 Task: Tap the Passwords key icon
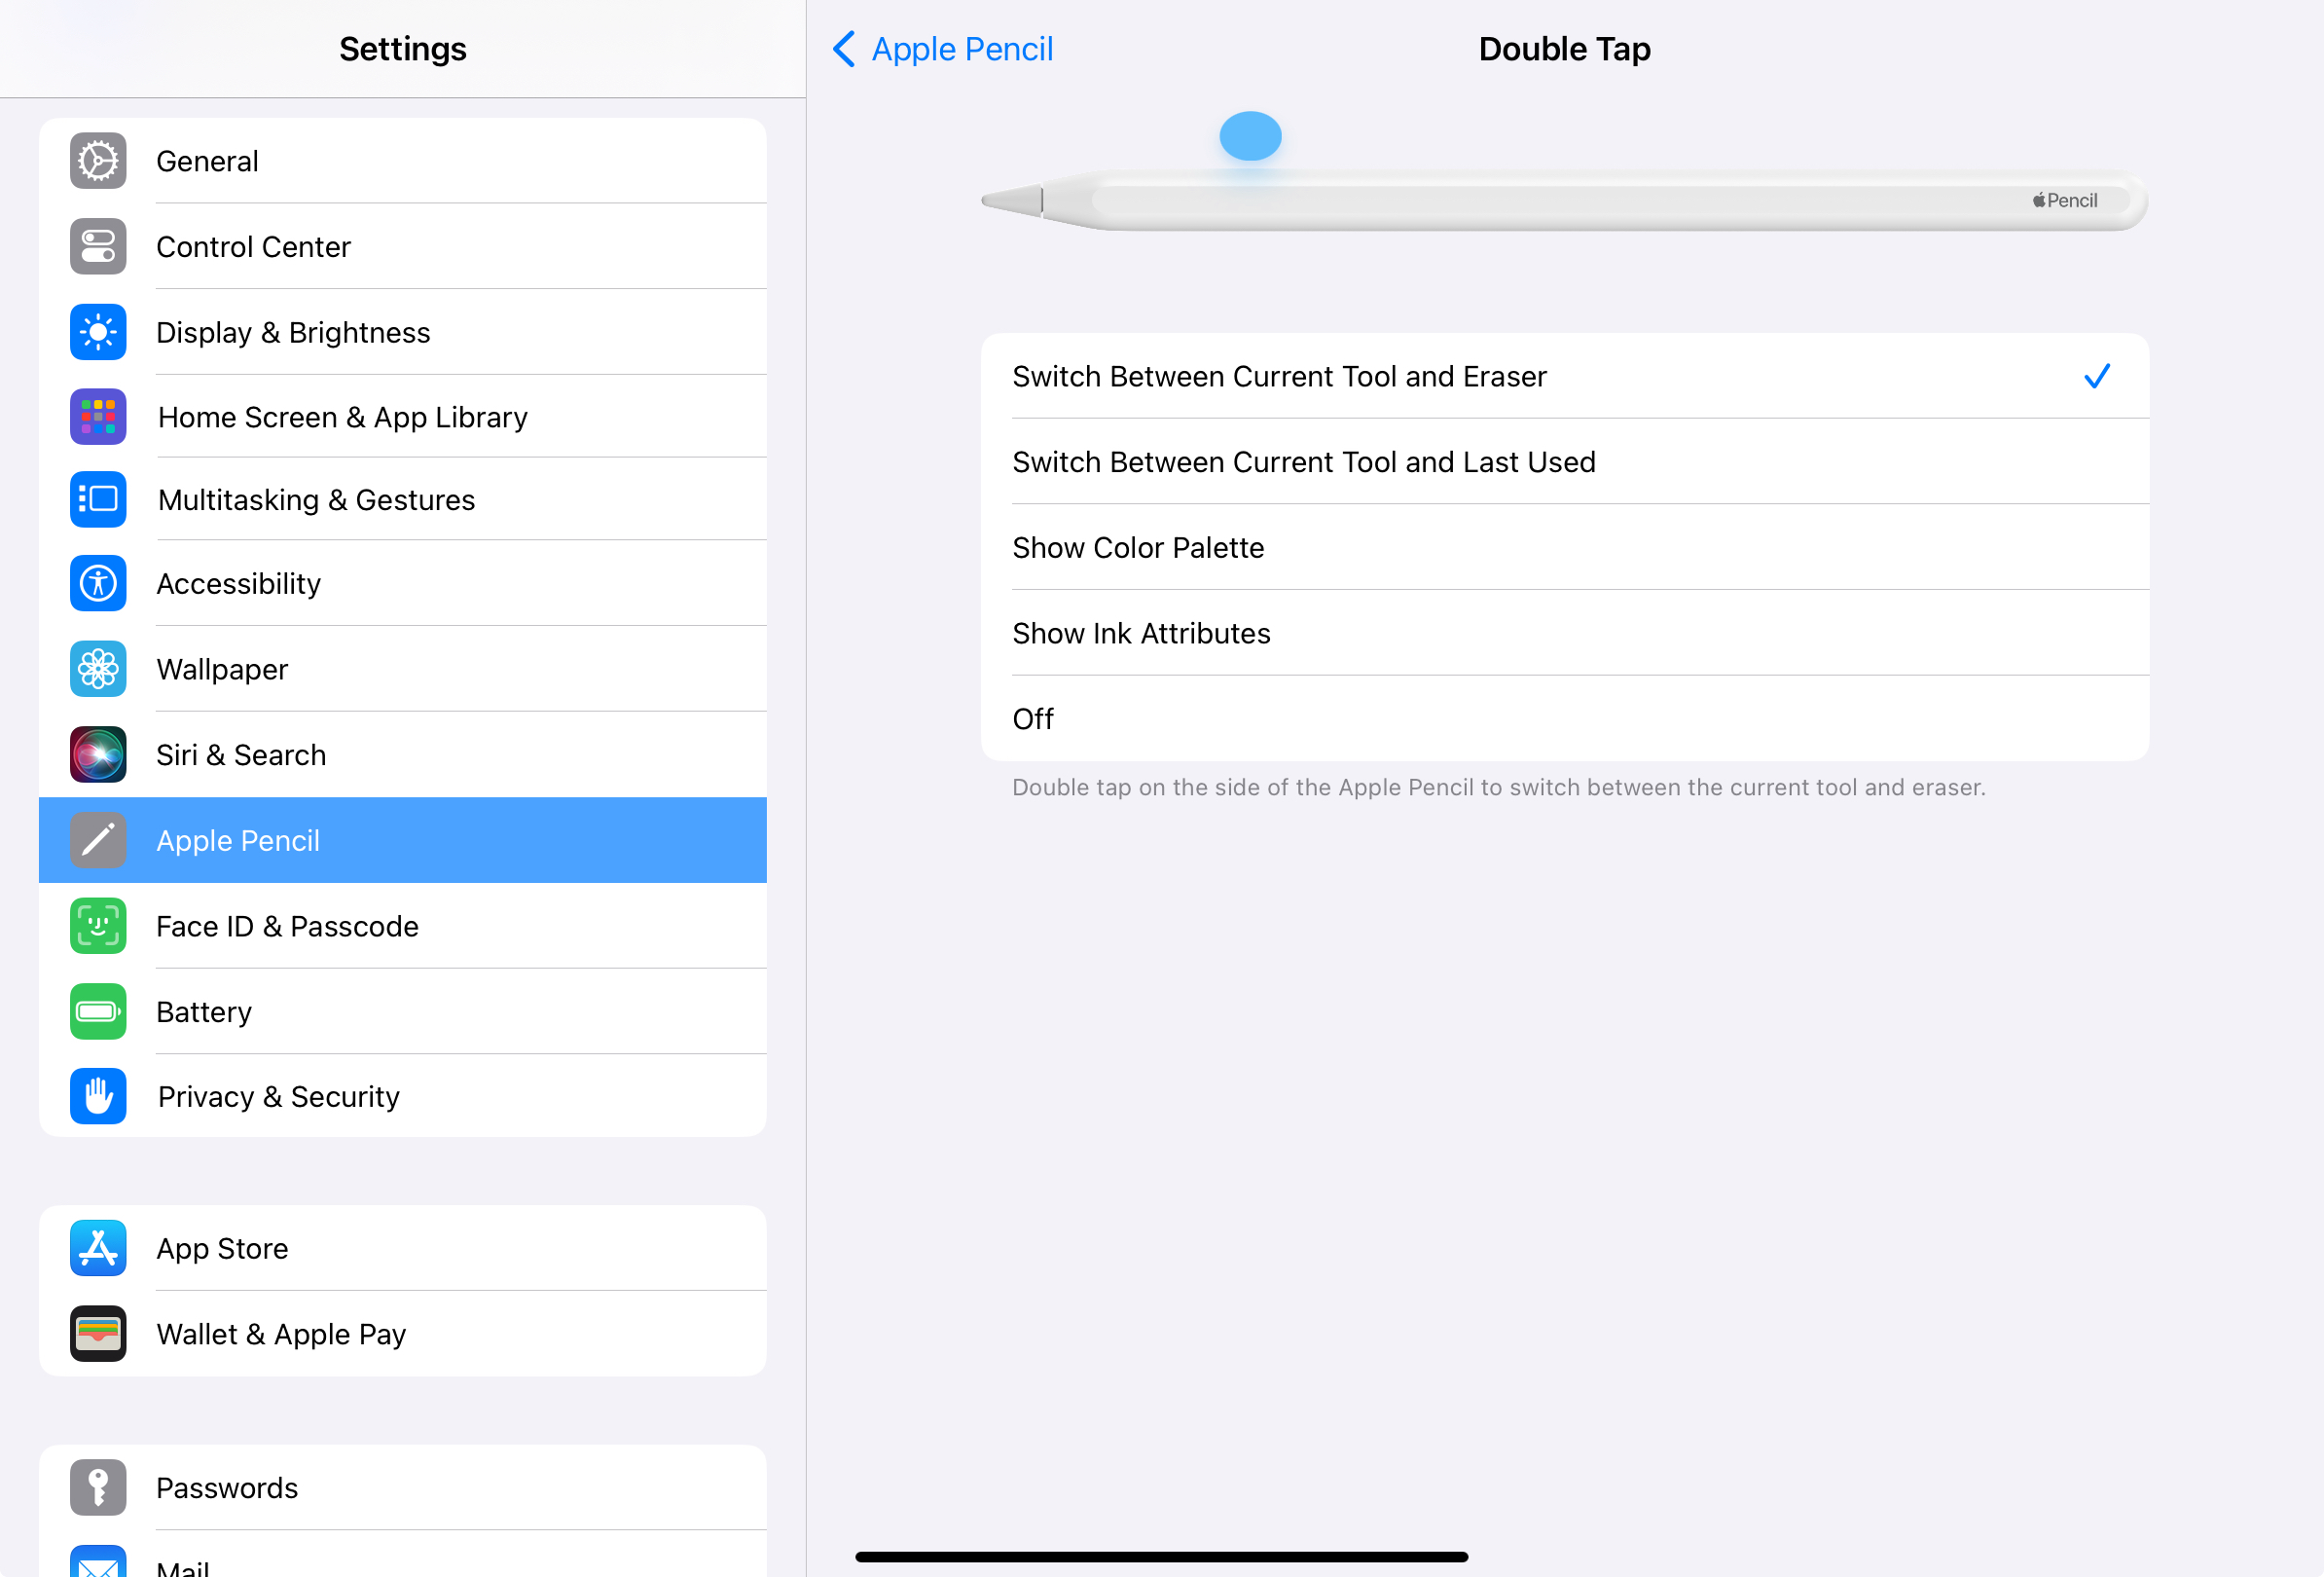click(x=98, y=1488)
